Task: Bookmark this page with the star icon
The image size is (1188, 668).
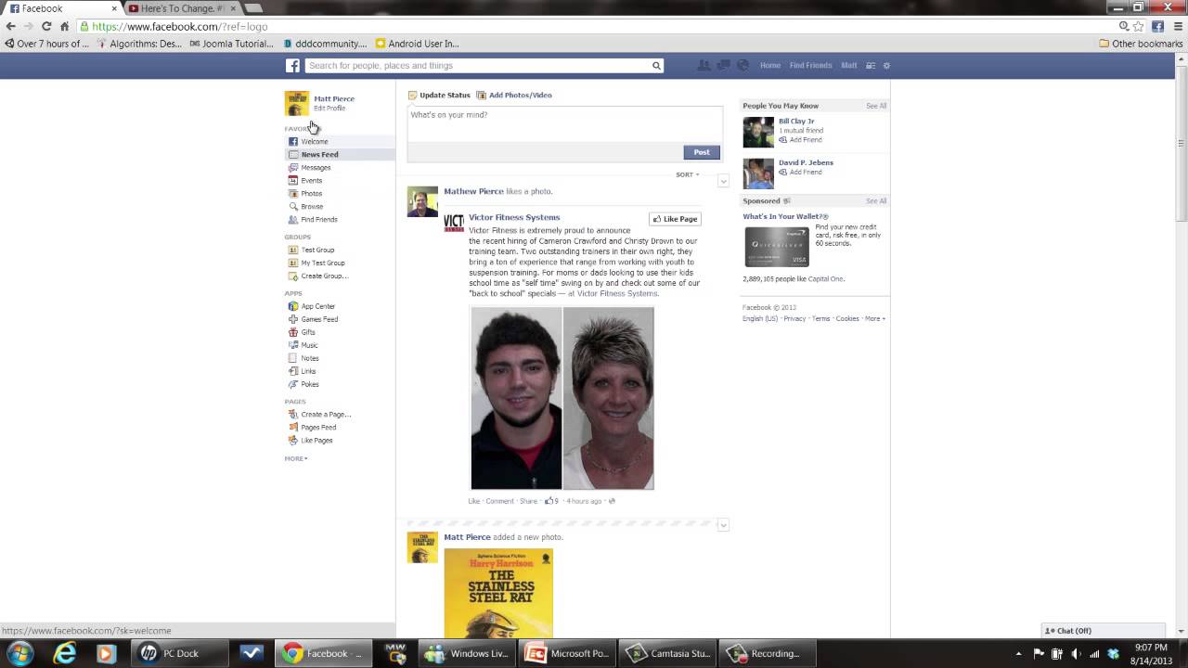Action: [x=1139, y=26]
